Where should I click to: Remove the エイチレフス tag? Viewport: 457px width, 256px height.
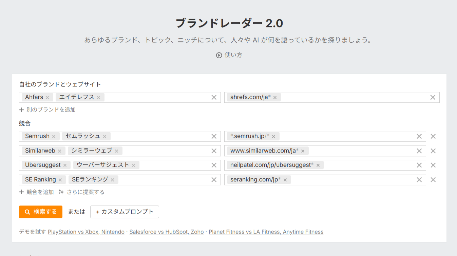98,98
